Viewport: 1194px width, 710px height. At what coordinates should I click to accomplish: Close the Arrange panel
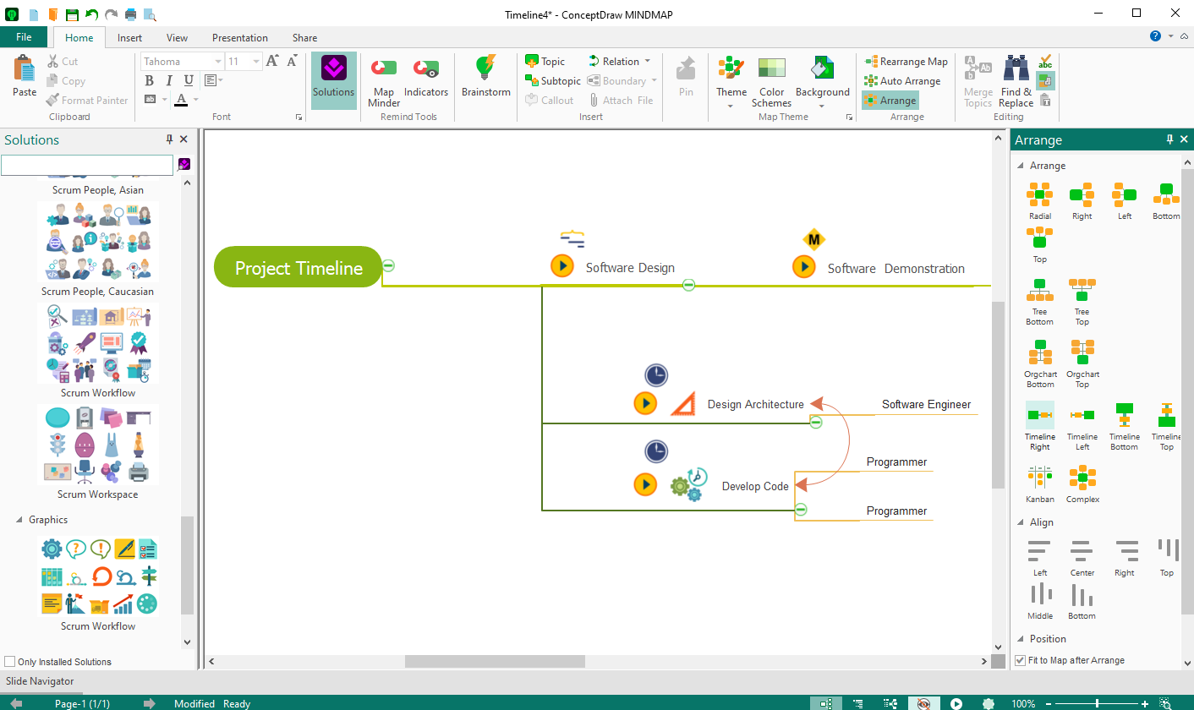click(x=1184, y=139)
